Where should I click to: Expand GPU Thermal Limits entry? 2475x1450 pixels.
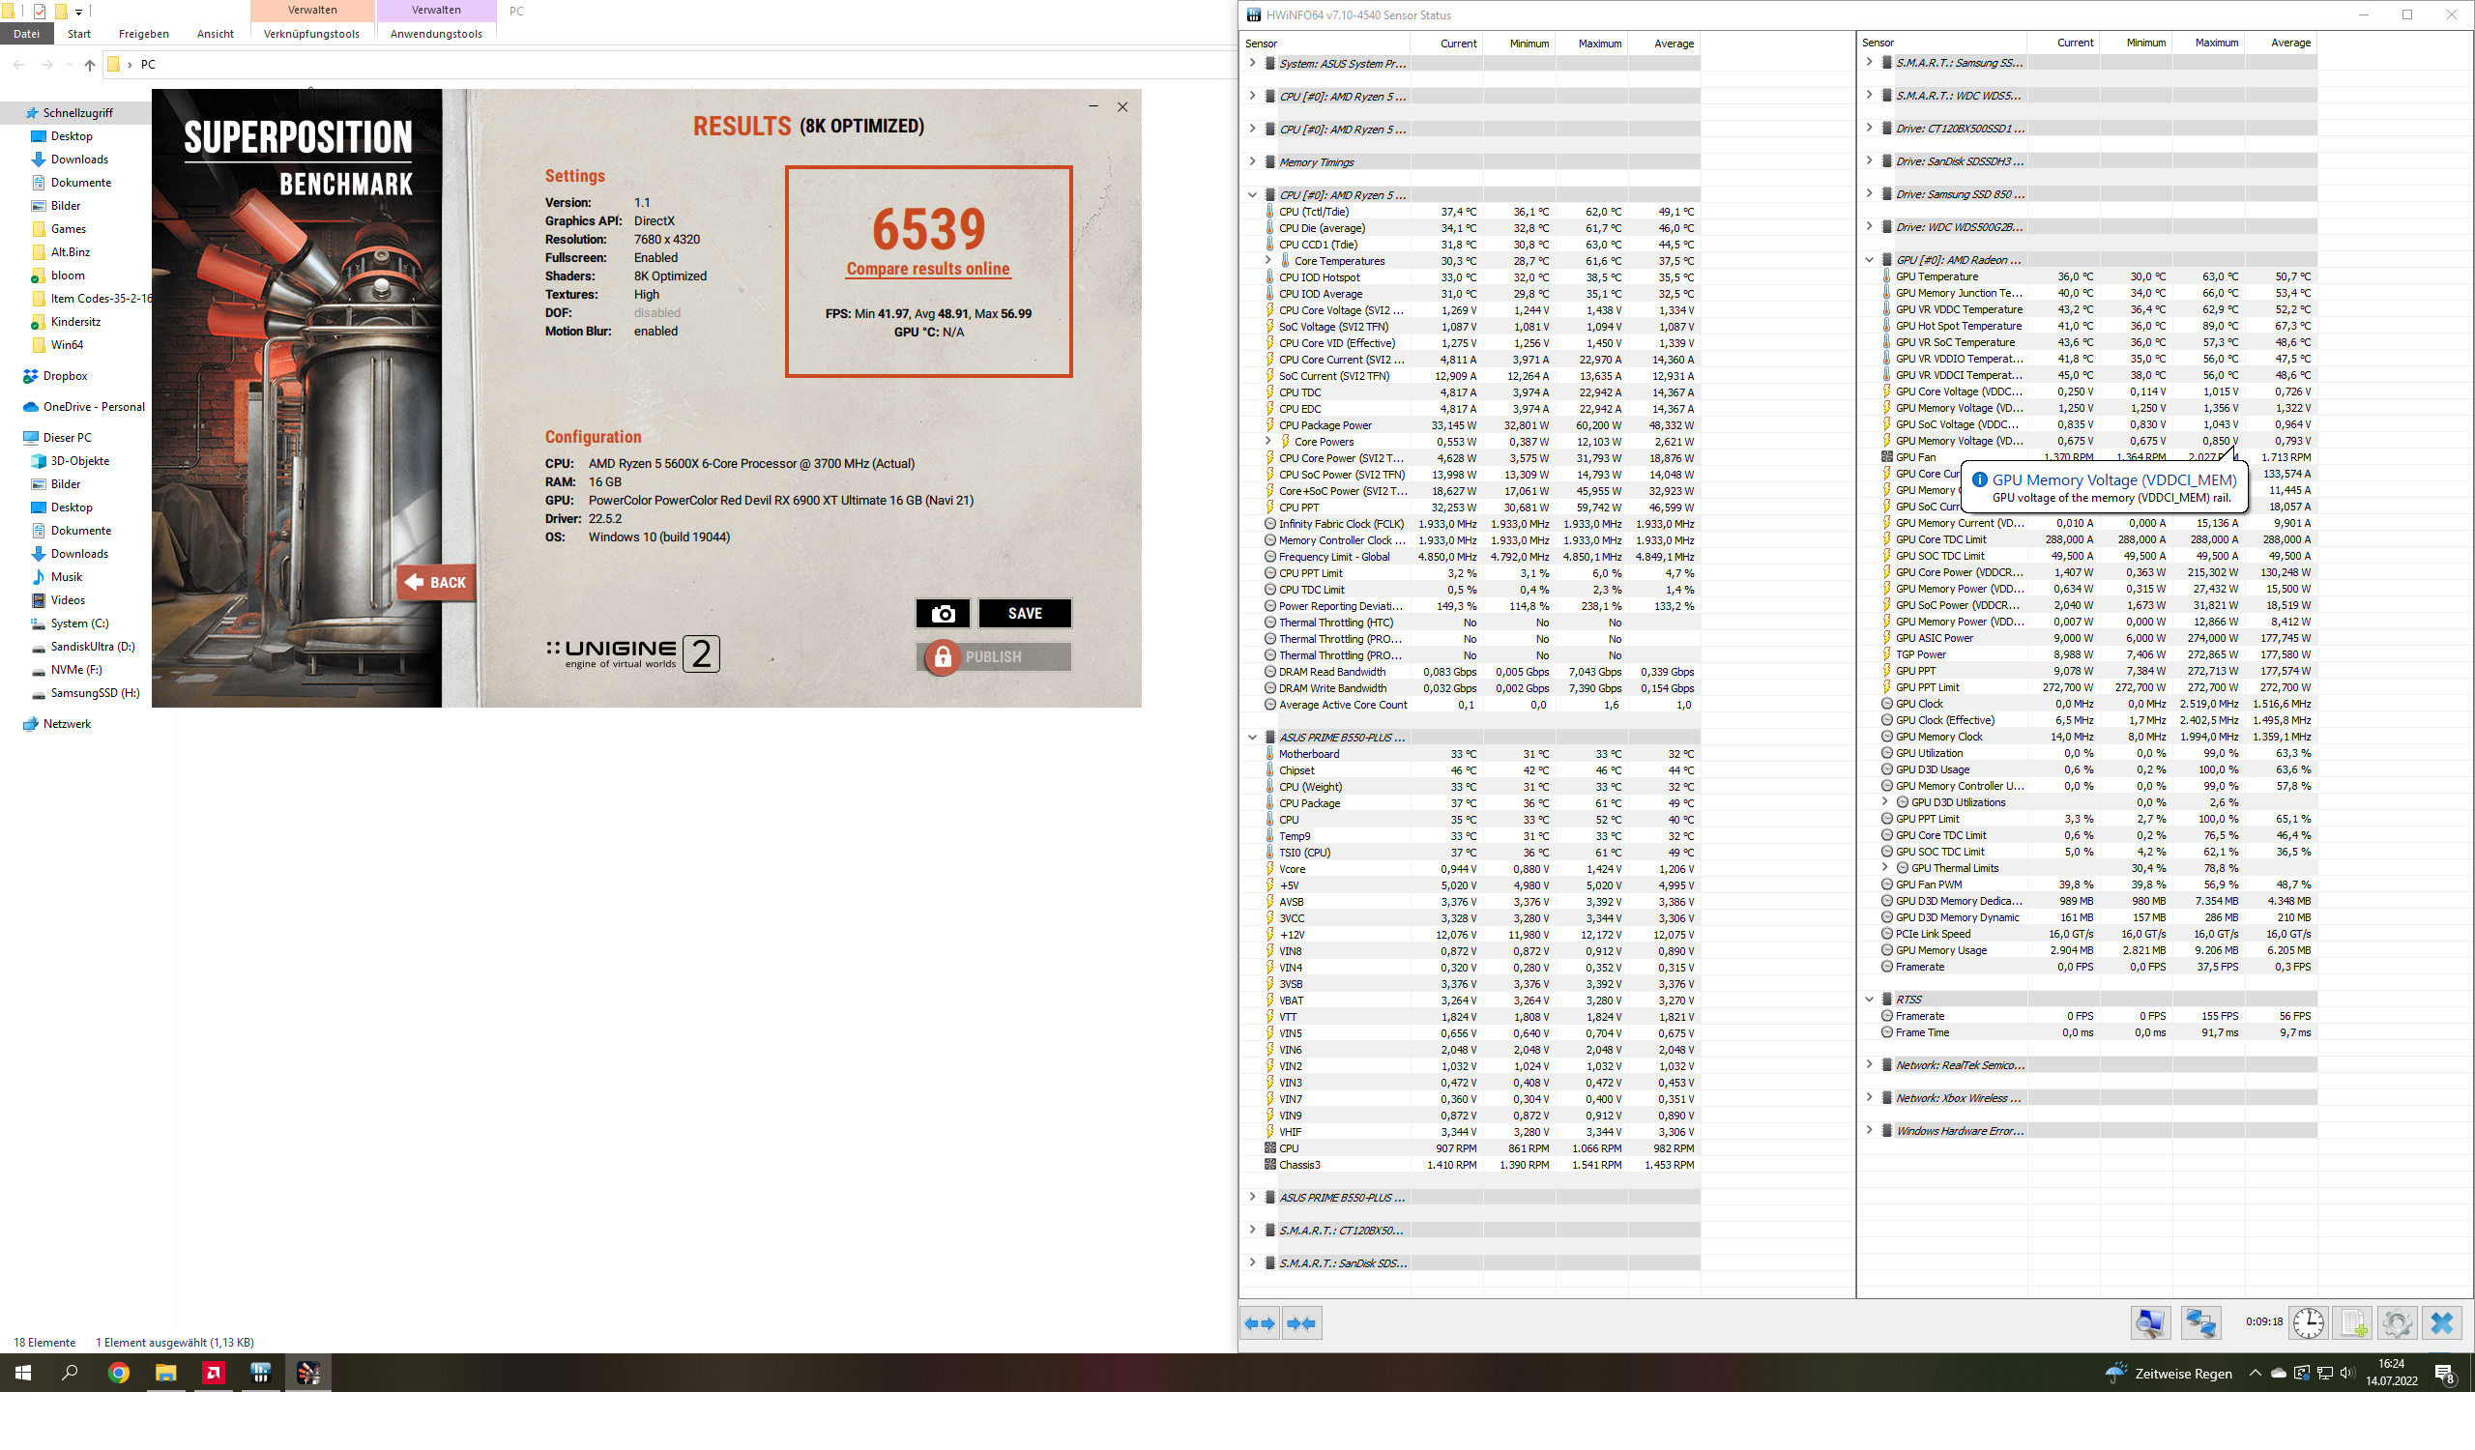[x=1884, y=868]
